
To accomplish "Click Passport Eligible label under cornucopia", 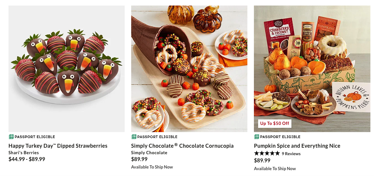I will coord(157,137).
